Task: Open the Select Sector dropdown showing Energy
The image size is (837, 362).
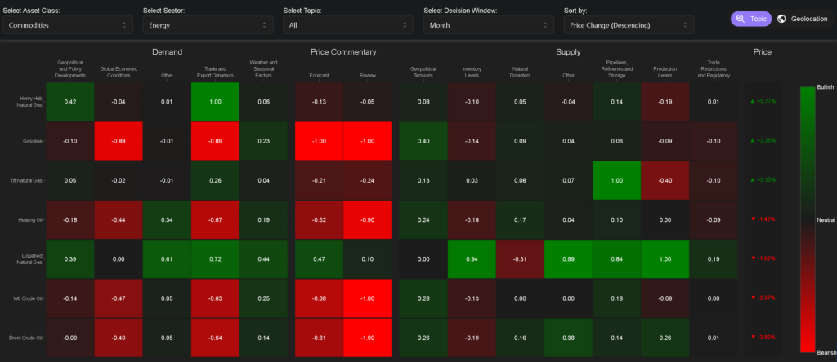Action: pos(208,25)
